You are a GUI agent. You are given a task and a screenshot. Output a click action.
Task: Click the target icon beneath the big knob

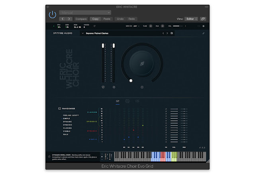point(142,87)
